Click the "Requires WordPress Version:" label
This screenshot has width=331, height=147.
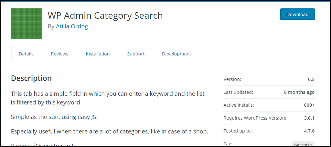pyautogui.click(x=255, y=118)
